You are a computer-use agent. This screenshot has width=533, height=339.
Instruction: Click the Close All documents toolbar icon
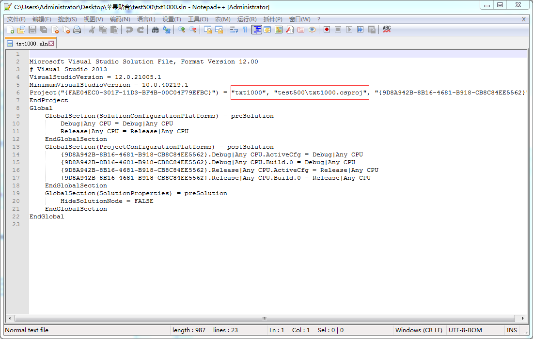tap(66, 30)
